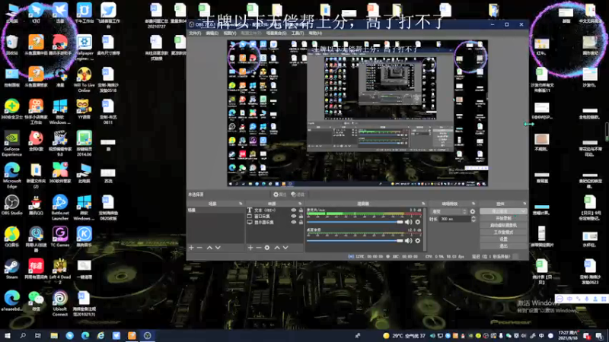Open the desktop audio settings gear

[x=417, y=241]
